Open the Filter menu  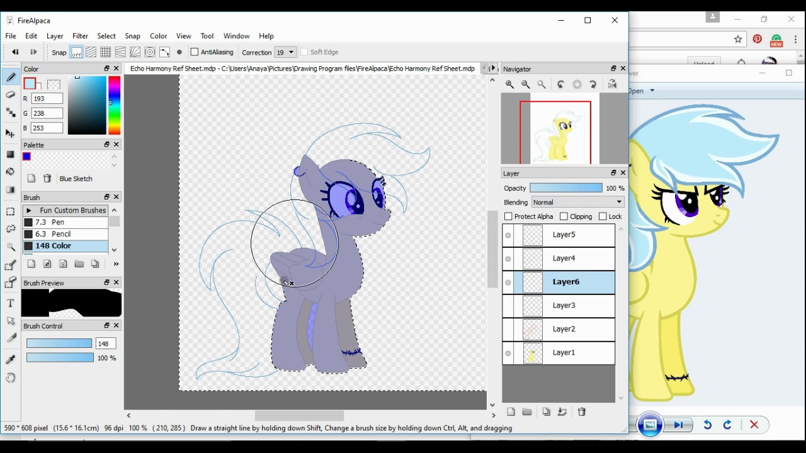coord(80,36)
